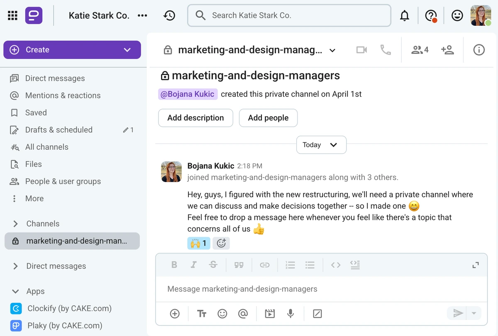Collapse the Apps section
Viewport: 498px width, 336px height.
pyautogui.click(x=16, y=292)
